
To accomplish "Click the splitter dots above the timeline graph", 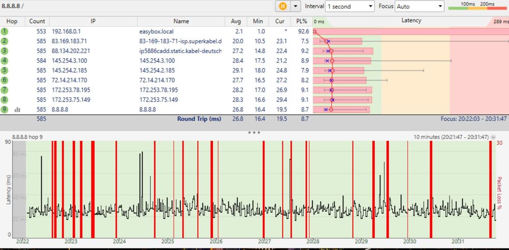I will 254,132.
